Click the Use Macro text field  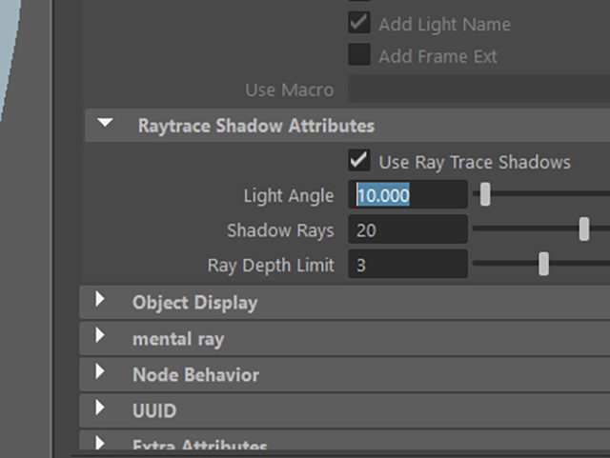(478, 90)
